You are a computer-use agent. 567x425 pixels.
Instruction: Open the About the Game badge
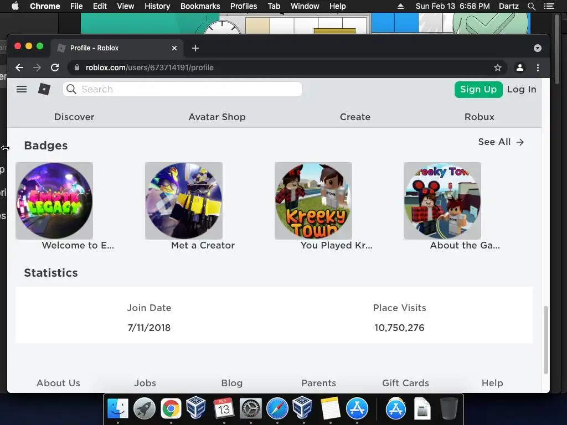[x=442, y=200]
